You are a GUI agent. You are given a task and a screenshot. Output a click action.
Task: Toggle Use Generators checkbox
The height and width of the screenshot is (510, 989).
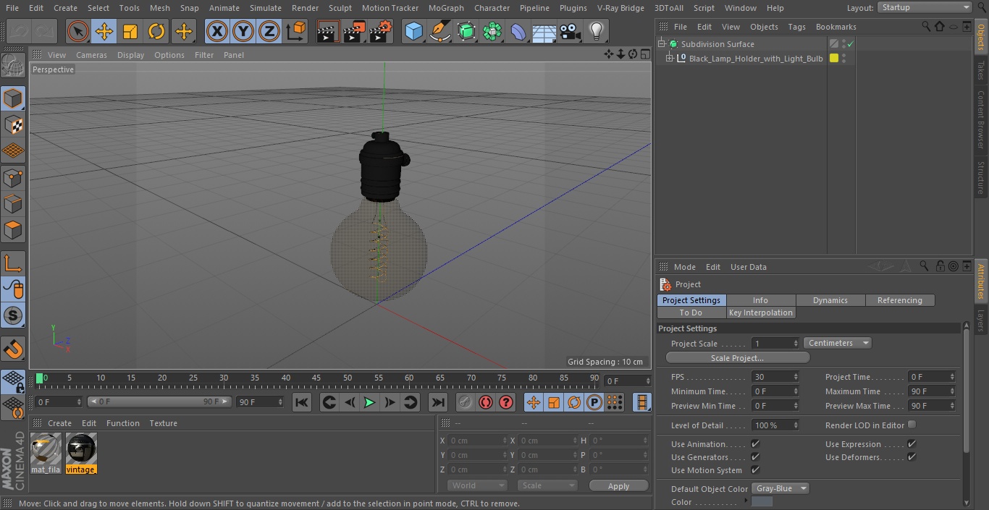755,456
